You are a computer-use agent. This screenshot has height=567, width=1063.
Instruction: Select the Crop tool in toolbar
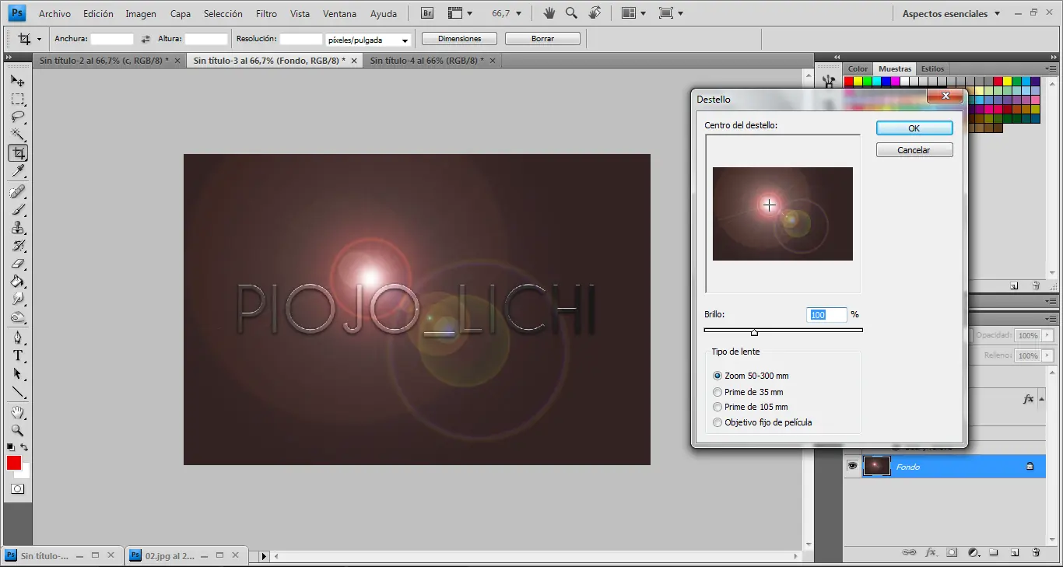pos(18,153)
